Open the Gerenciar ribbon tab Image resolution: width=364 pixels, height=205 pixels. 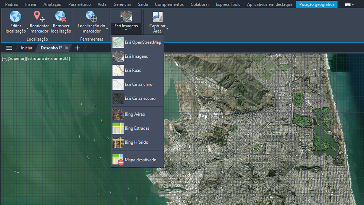[122, 4]
